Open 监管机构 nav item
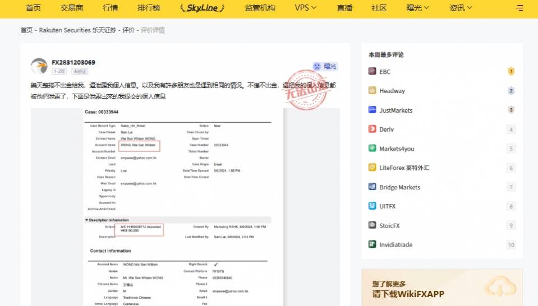This screenshot has height=306, width=538. (260, 8)
